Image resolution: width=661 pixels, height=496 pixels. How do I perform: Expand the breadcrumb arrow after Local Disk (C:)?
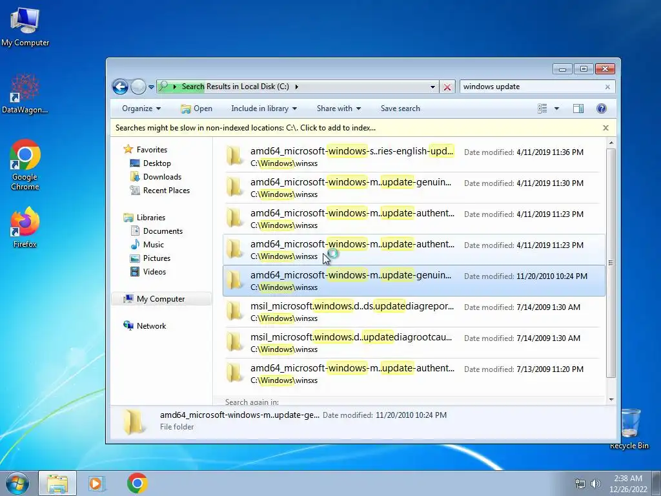(x=297, y=87)
